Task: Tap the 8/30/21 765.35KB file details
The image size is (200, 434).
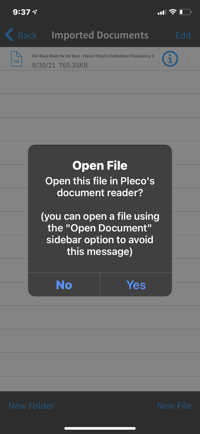Action: 60,65
